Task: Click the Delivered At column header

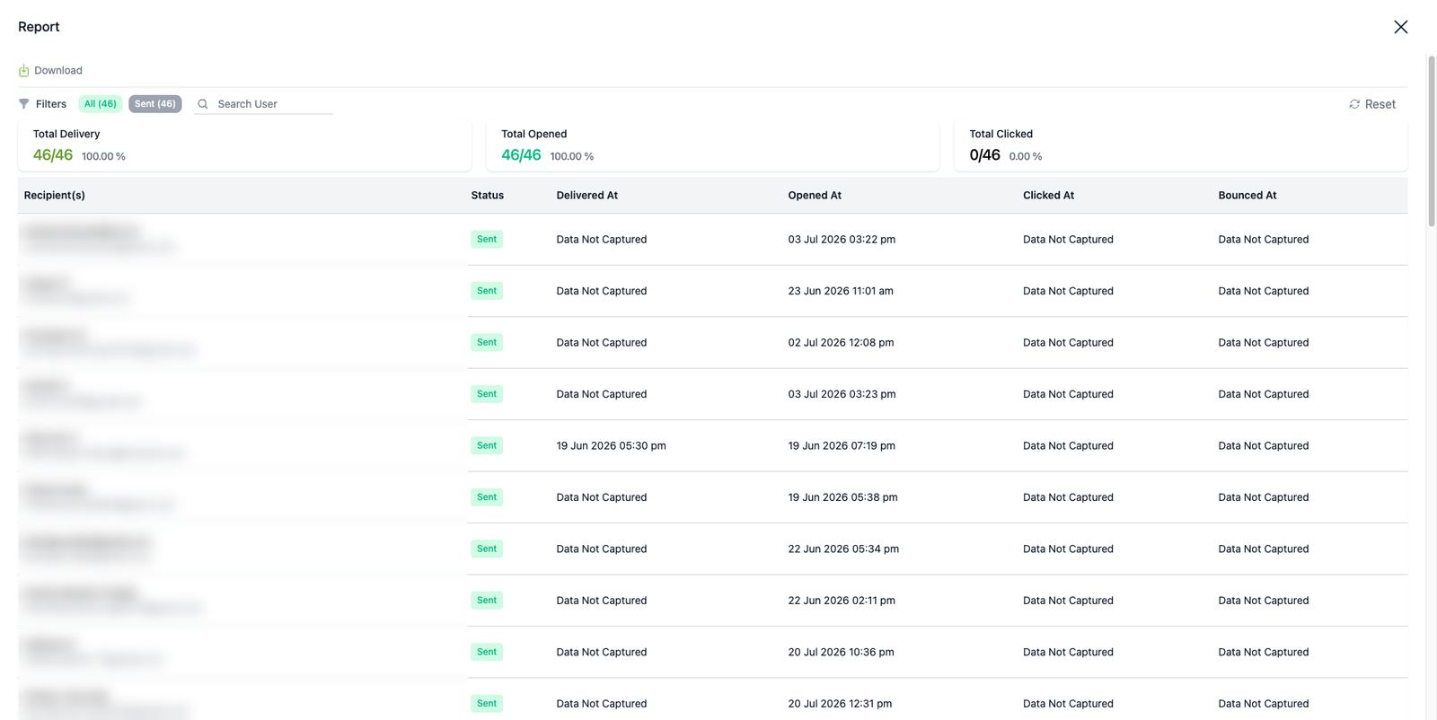Action: [587, 195]
